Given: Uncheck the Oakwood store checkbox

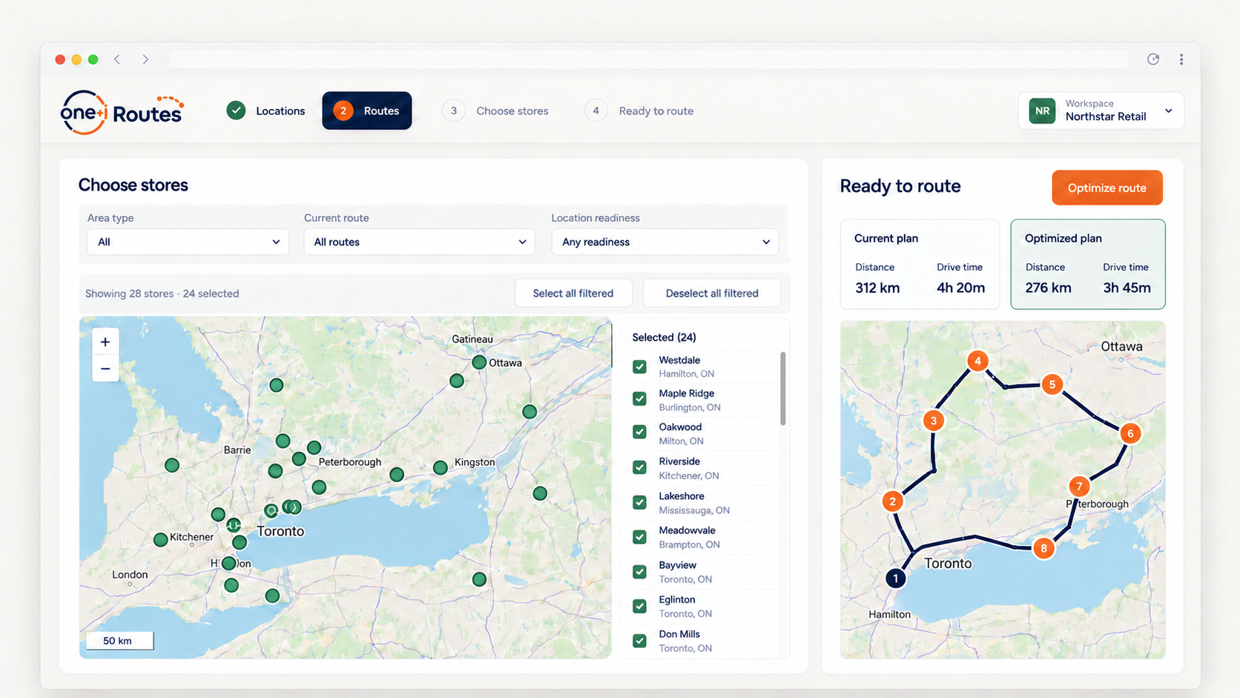Looking at the screenshot, I should click(639, 432).
